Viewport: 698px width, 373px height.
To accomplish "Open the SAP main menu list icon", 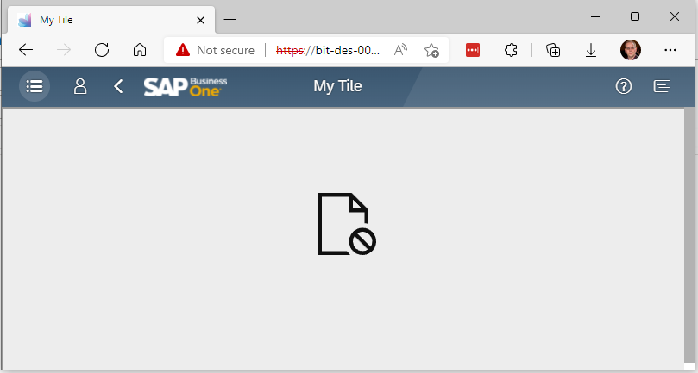I will [x=35, y=86].
